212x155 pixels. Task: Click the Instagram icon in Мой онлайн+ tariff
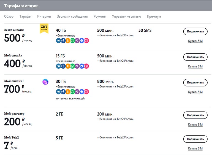pyautogui.click(x=86, y=92)
